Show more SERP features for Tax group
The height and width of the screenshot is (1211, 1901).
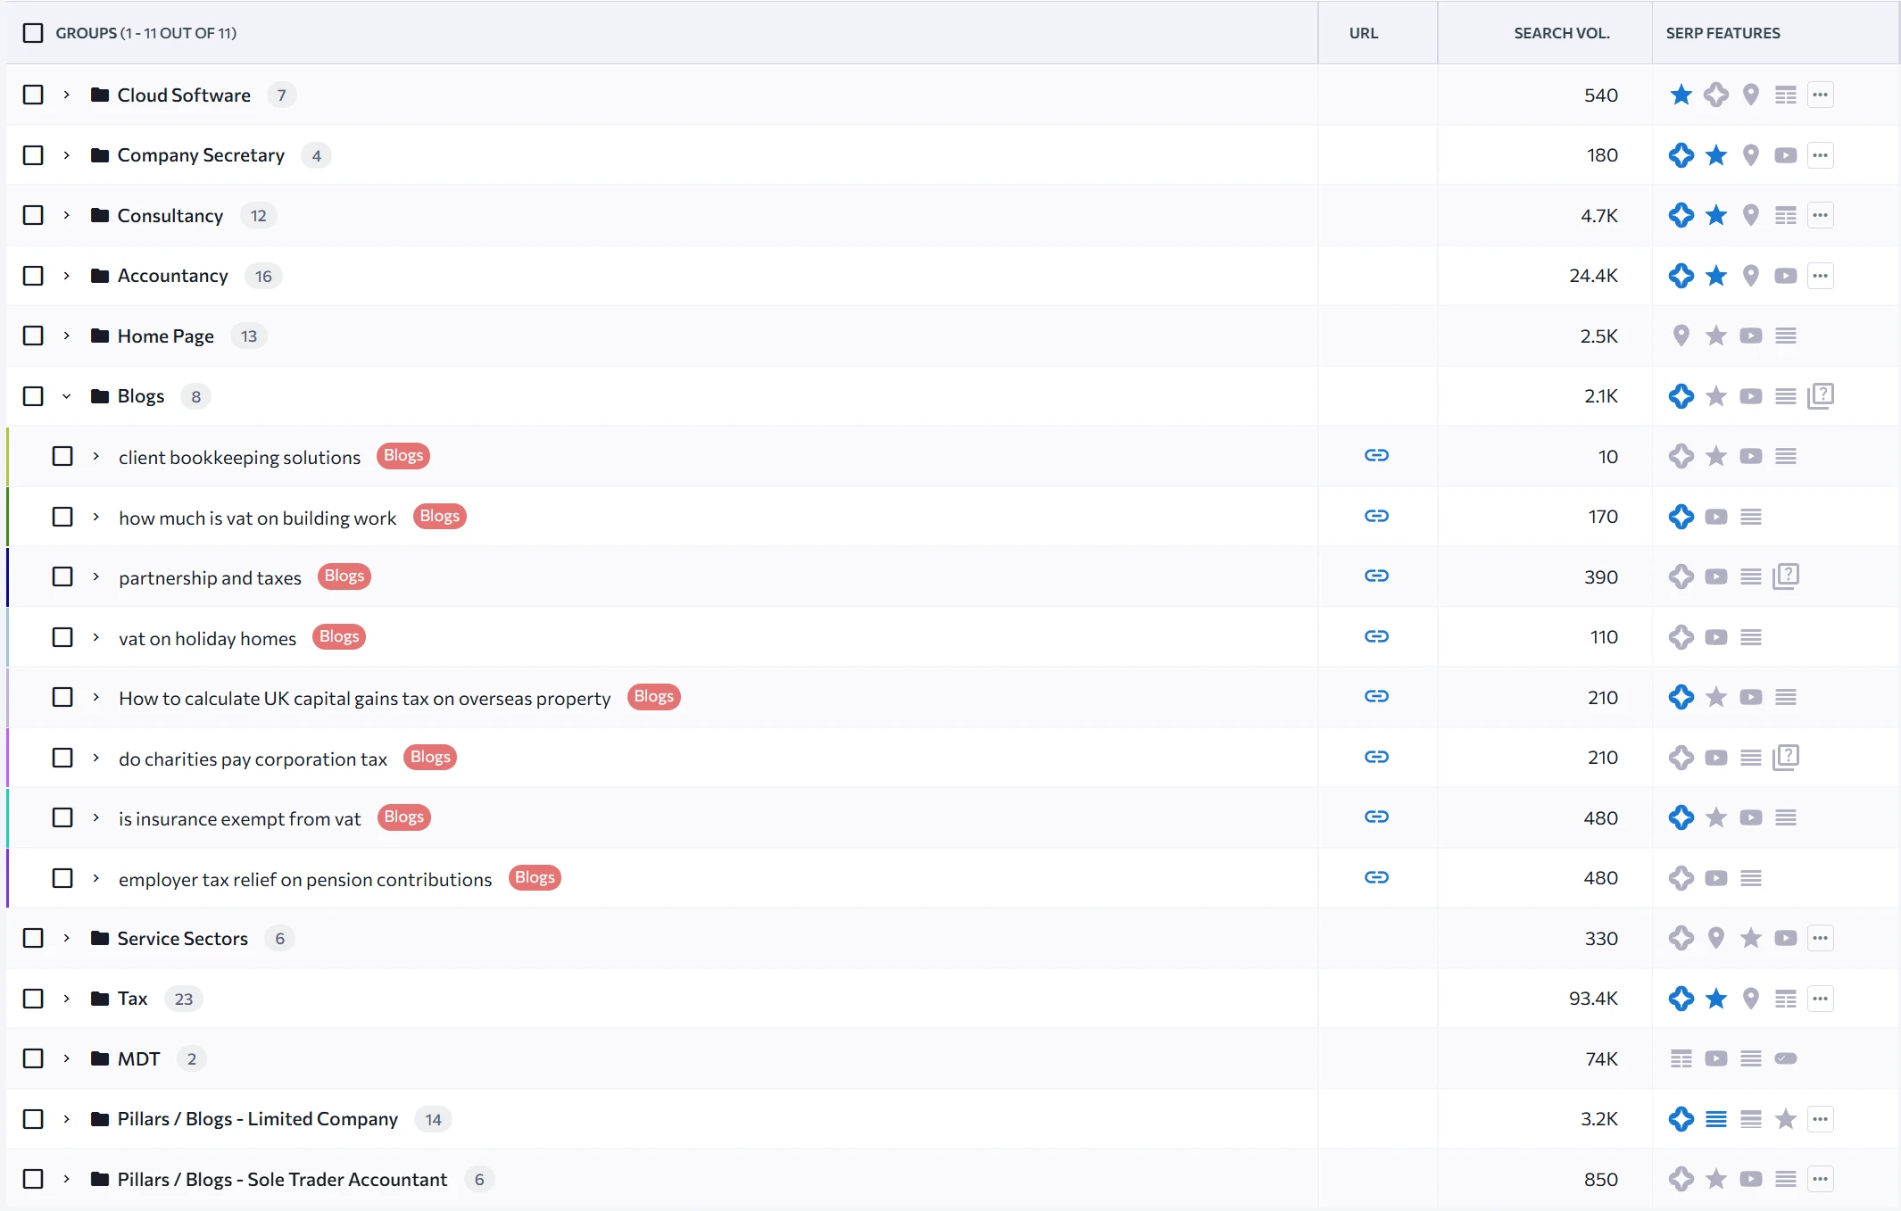tap(1821, 999)
